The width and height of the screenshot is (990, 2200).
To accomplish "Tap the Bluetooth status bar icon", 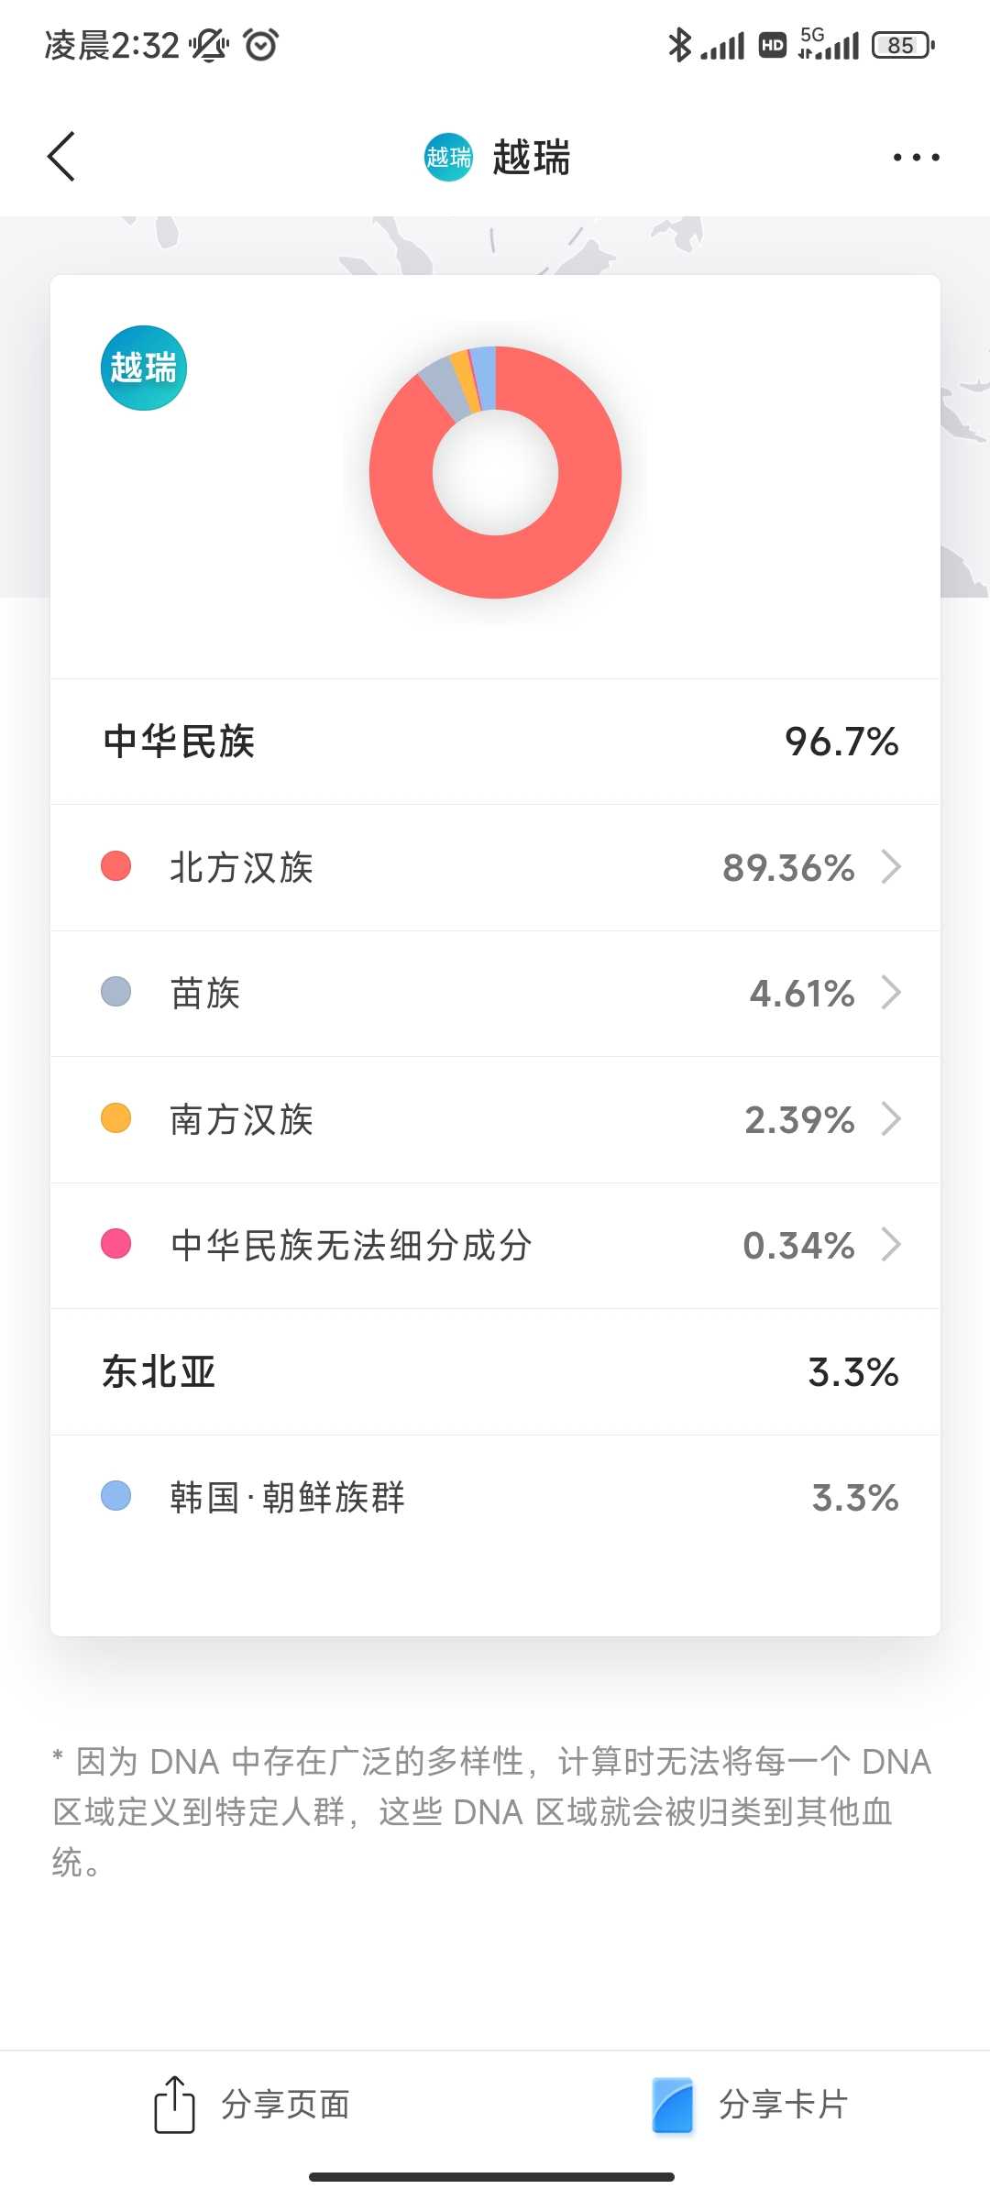I will pyautogui.click(x=678, y=44).
